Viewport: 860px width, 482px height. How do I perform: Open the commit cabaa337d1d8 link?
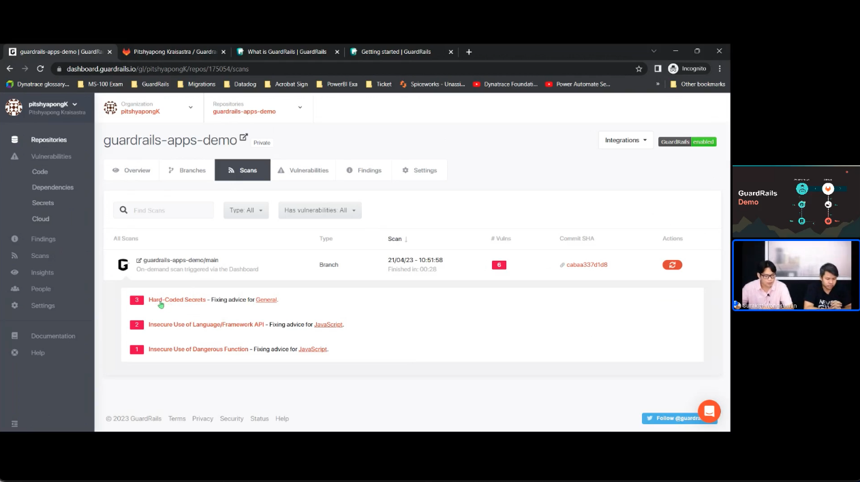[587, 264]
